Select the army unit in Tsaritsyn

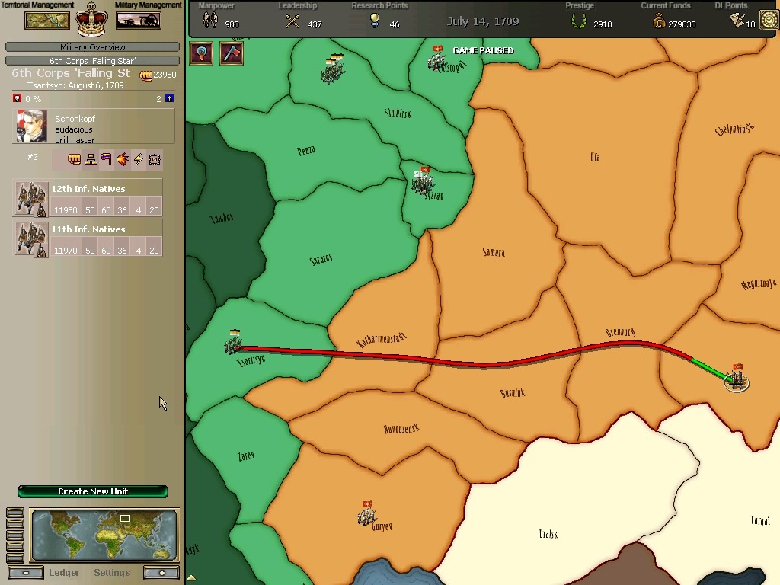click(233, 342)
